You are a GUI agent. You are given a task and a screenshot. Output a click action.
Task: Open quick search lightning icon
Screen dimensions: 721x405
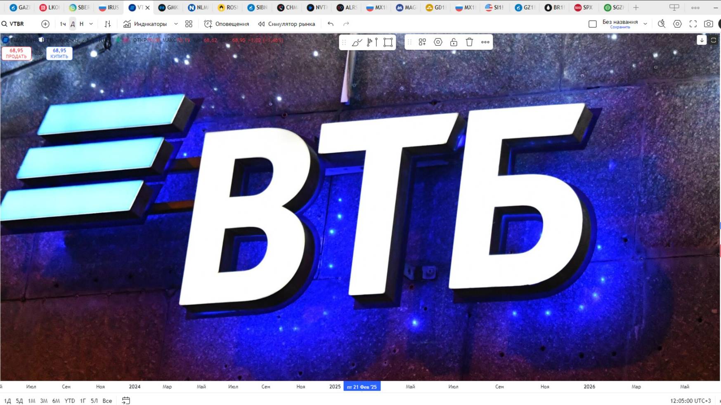662,24
